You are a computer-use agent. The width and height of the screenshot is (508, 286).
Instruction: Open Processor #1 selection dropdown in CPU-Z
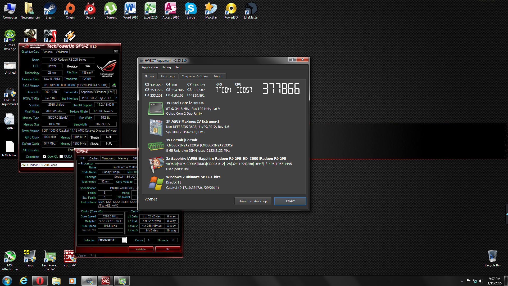[x=112, y=240]
